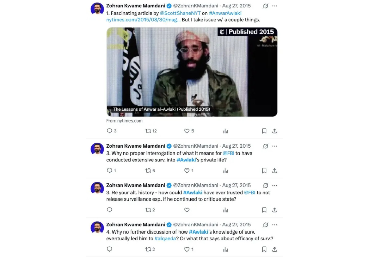Bookmark the first tweet

(x=264, y=131)
